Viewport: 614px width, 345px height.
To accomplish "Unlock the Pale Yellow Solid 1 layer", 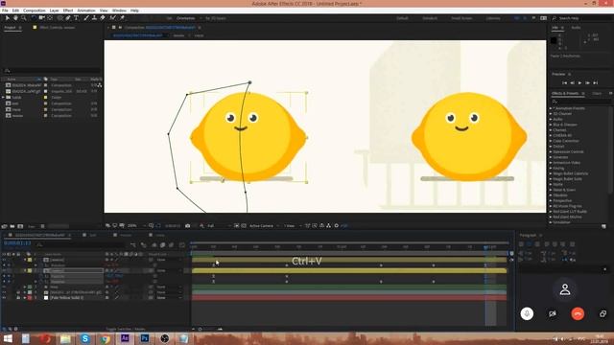I will click(x=18, y=298).
